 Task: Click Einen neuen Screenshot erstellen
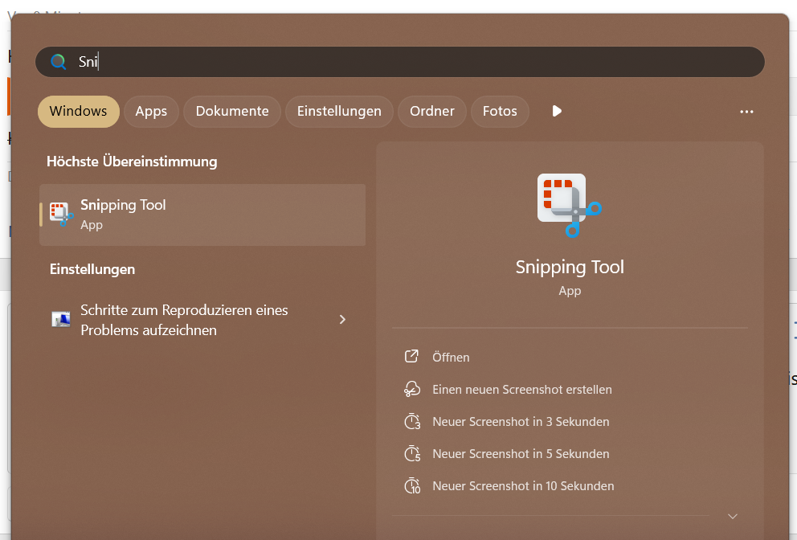(522, 390)
